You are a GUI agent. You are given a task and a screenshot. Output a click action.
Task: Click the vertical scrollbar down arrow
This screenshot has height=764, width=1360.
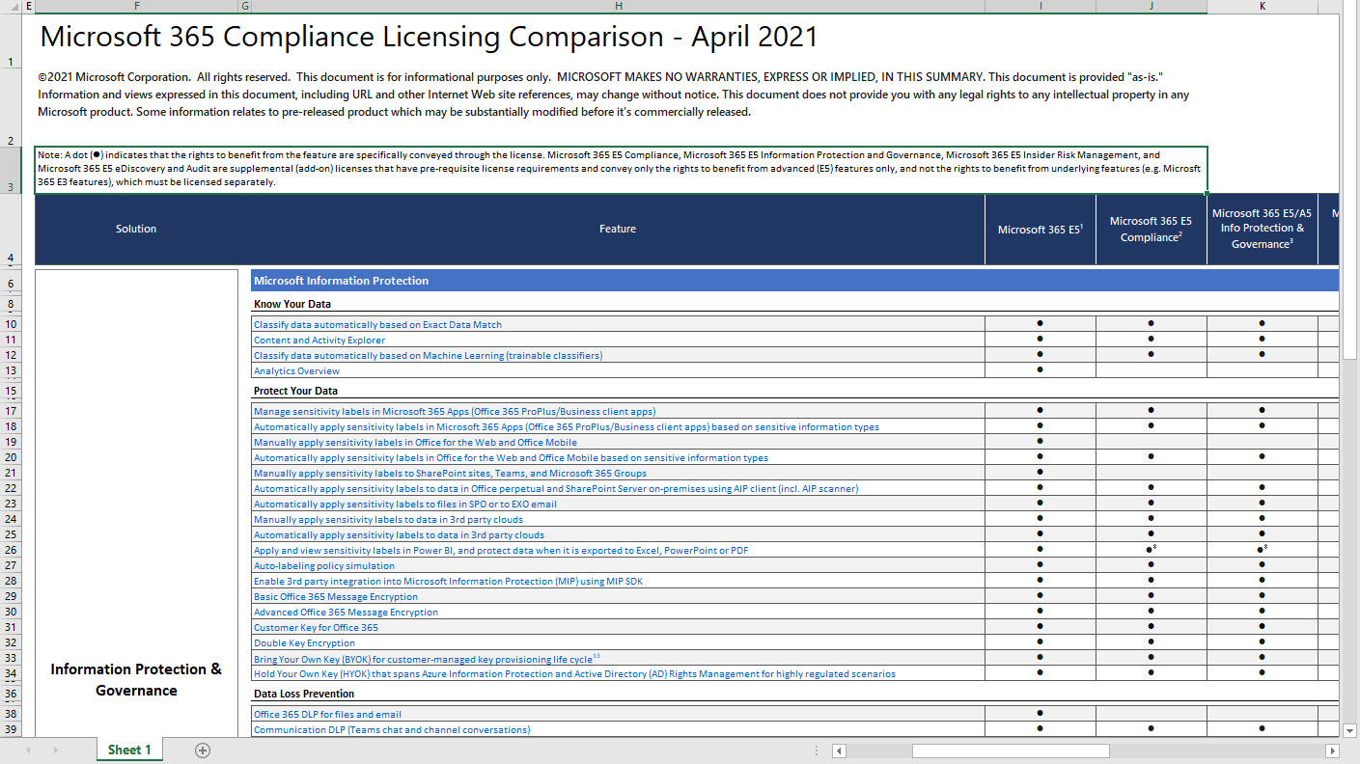[1349, 729]
